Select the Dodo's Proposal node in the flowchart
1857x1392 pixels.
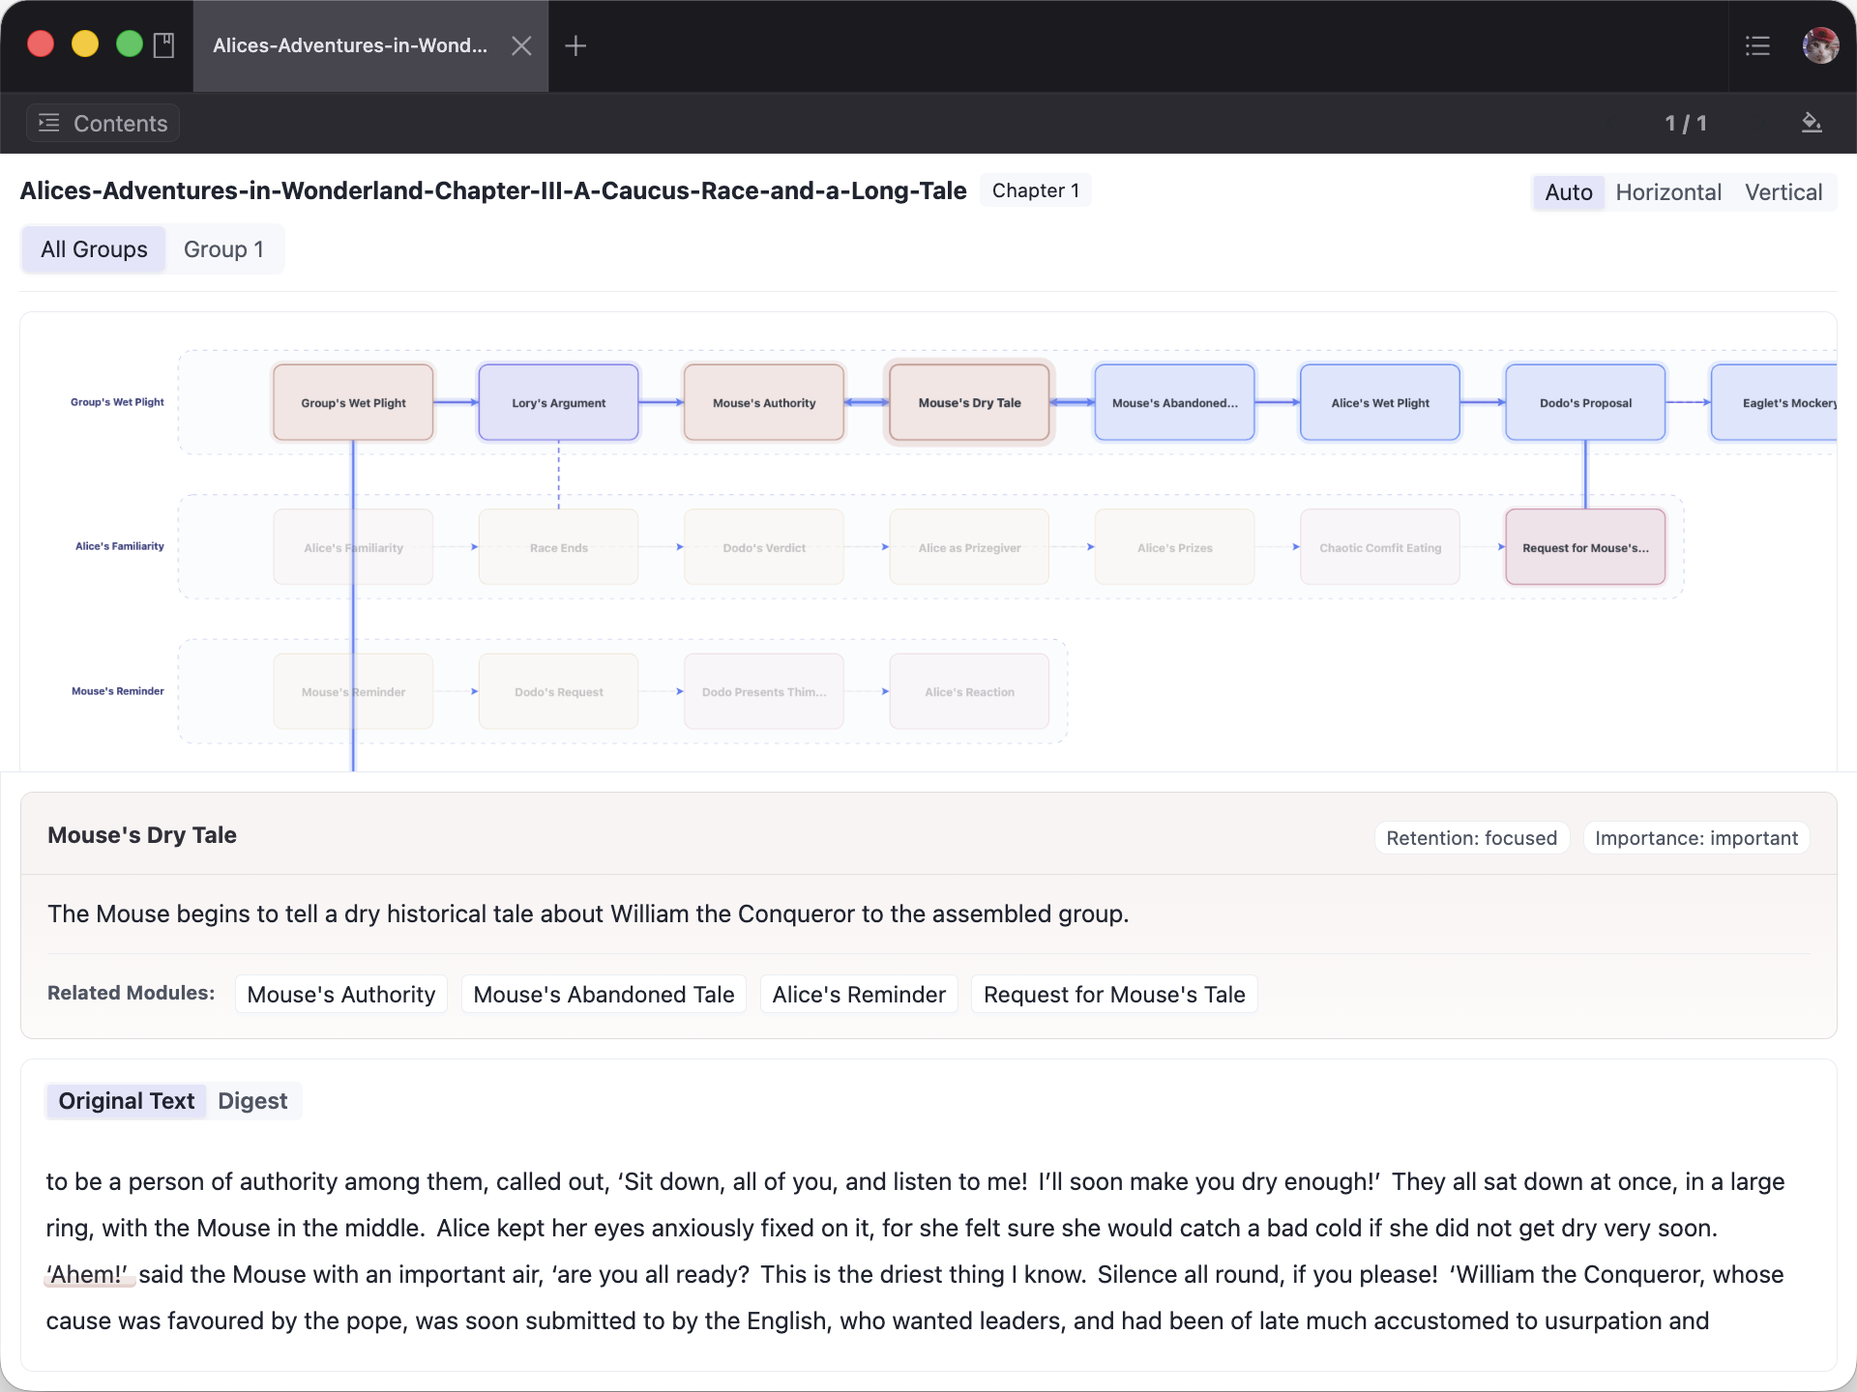point(1584,402)
